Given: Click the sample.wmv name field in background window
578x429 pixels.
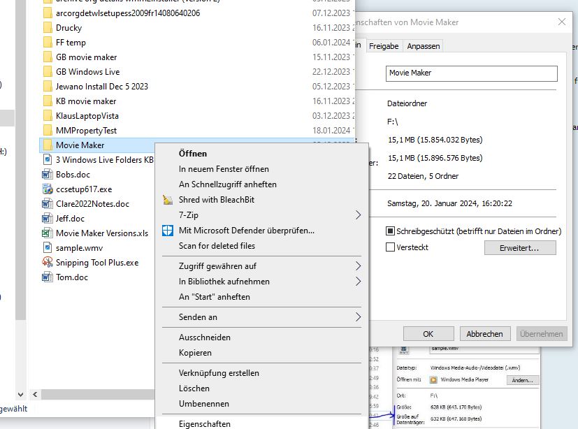Looking at the screenshot, I should 484,349.
